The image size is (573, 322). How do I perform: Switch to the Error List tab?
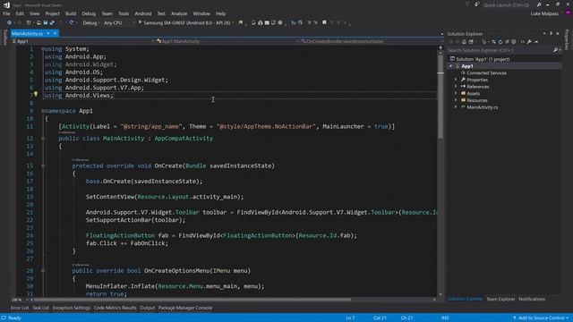point(20,308)
